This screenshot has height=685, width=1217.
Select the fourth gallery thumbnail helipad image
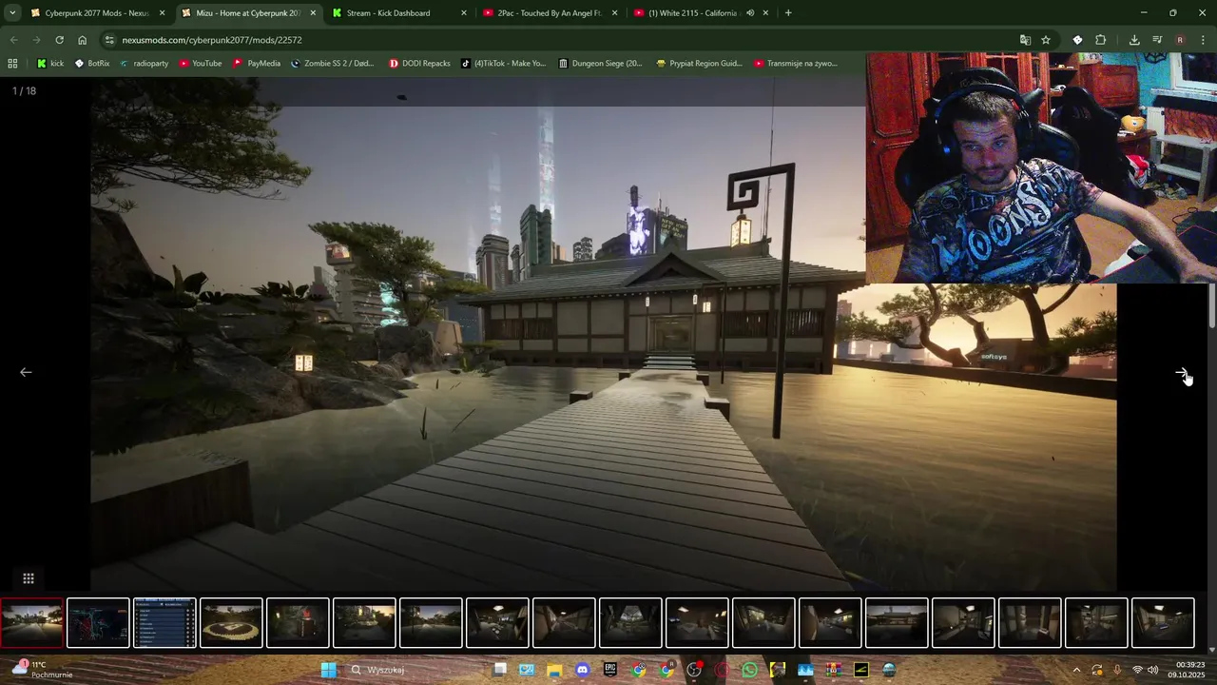point(231,623)
